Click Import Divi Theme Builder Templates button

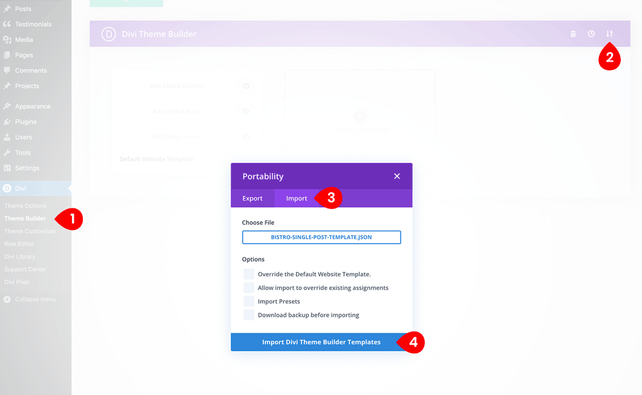pyautogui.click(x=321, y=342)
